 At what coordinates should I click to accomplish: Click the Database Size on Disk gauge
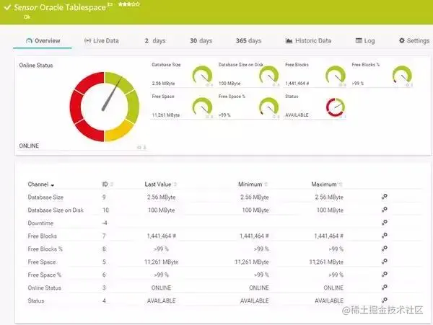[269, 75]
